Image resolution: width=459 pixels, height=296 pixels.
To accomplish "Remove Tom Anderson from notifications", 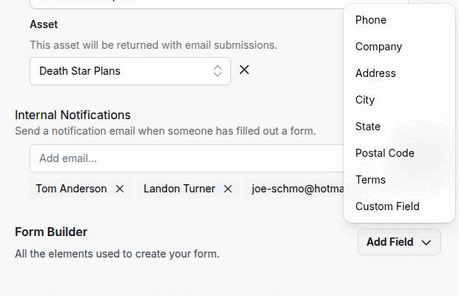I will [x=120, y=189].
